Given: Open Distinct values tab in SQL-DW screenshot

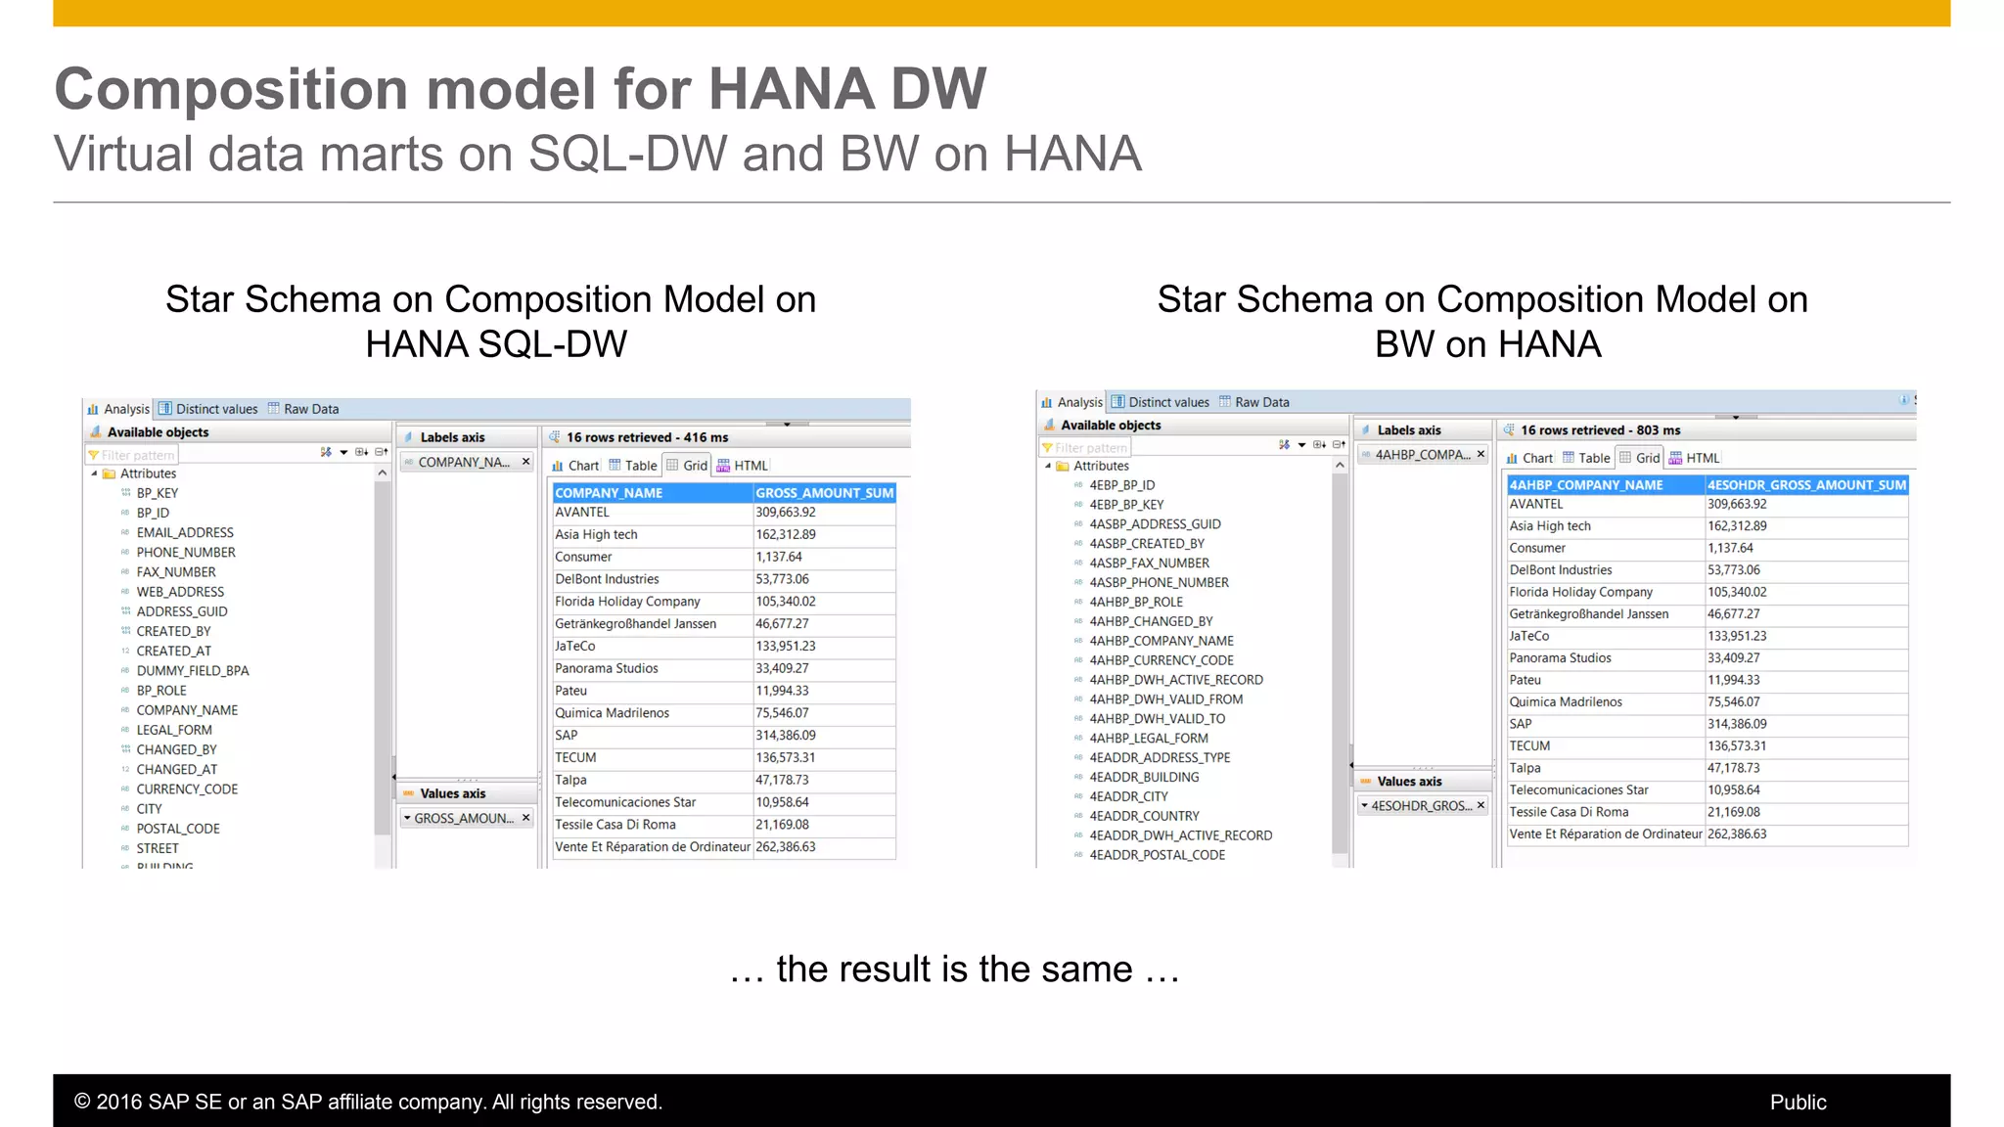Looking at the screenshot, I should [x=208, y=409].
